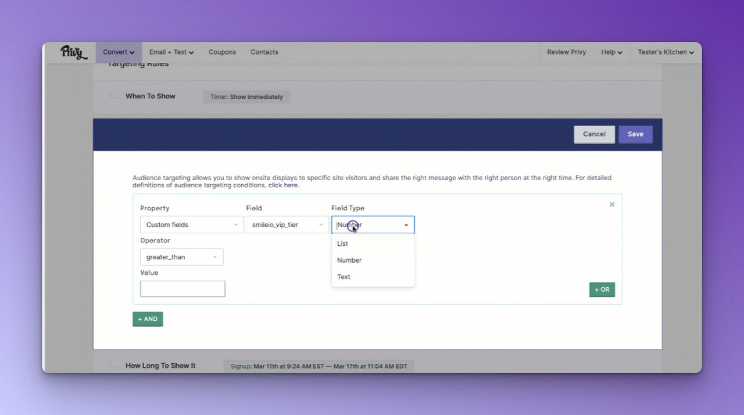This screenshot has height=415, width=744.
Task: Click the Privy logo
Action: point(74,52)
